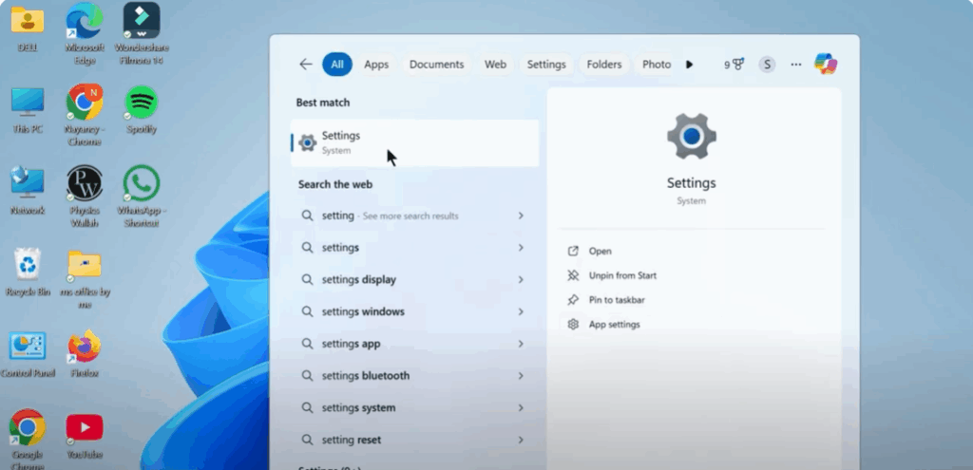Select 'settings system' web suggestion
Screen dimensions: 973x470
[414, 408]
